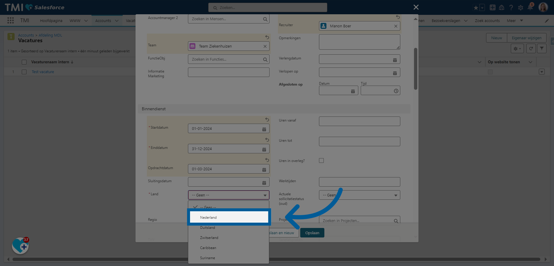Tick the checkbox for Test vacature row
Screen dimensions: 554x266
24,72
